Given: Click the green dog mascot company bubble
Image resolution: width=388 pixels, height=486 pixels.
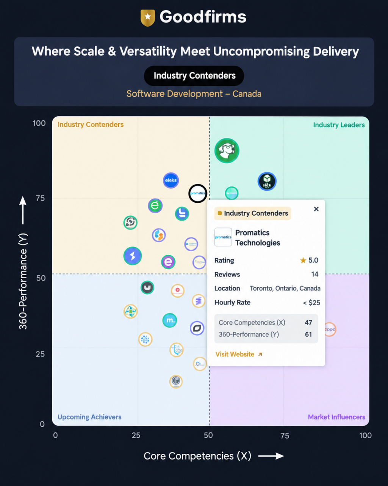Looking at the screenshot, I should pyautogui.click(x=227, y=151).
